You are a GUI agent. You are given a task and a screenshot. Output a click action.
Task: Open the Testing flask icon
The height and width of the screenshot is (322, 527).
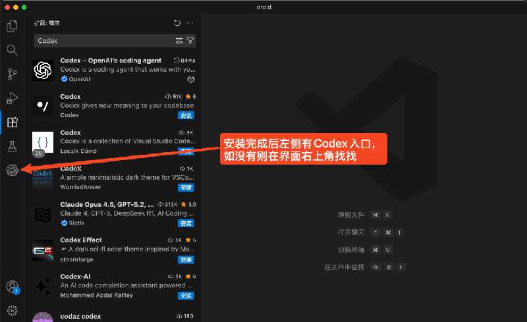[11, 146]
